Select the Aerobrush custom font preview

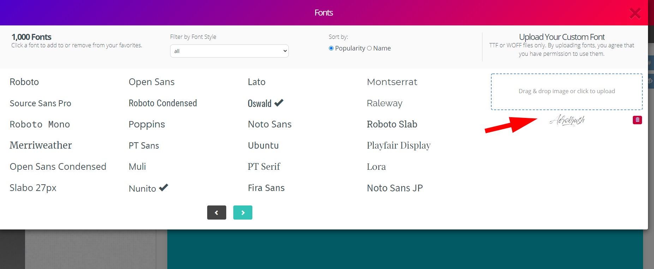click(x=567, y=120)
